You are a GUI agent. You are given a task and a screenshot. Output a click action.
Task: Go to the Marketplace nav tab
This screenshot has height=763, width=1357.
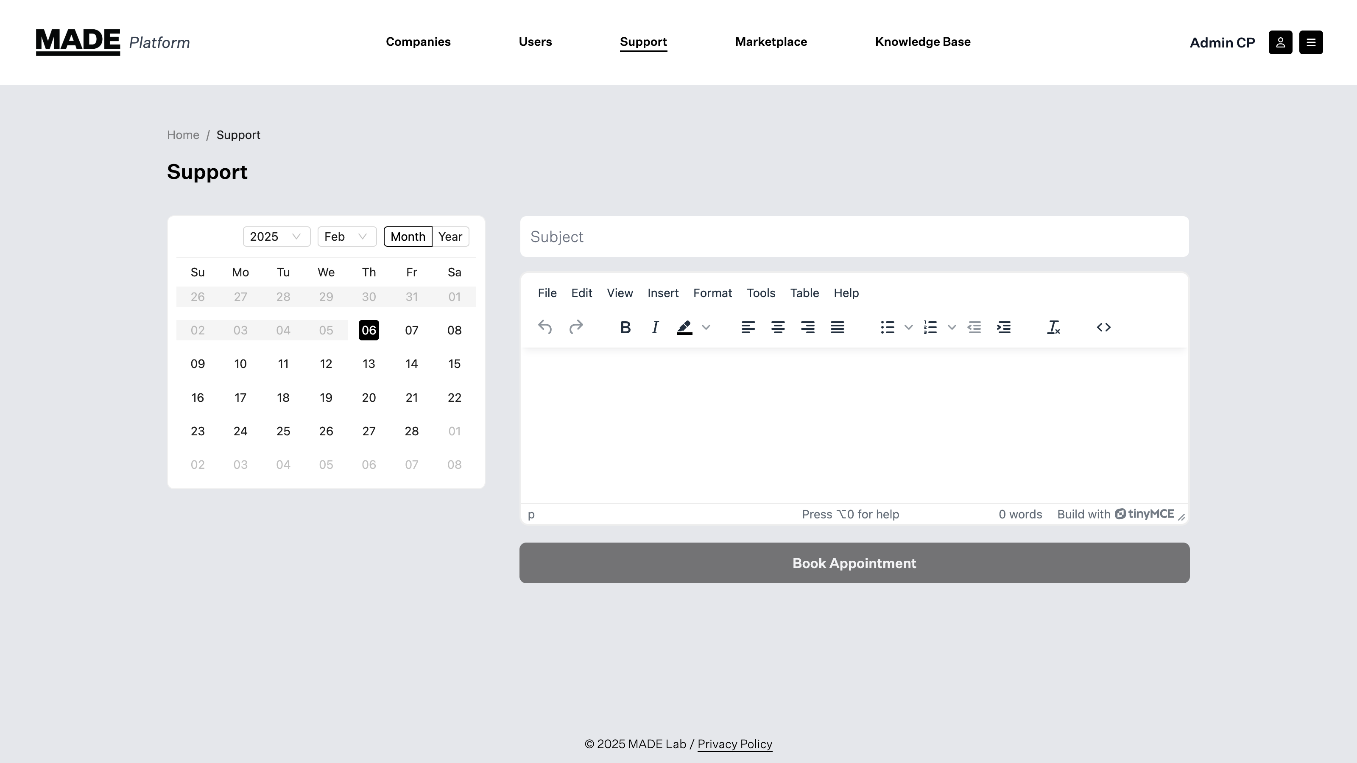(771, 42)
